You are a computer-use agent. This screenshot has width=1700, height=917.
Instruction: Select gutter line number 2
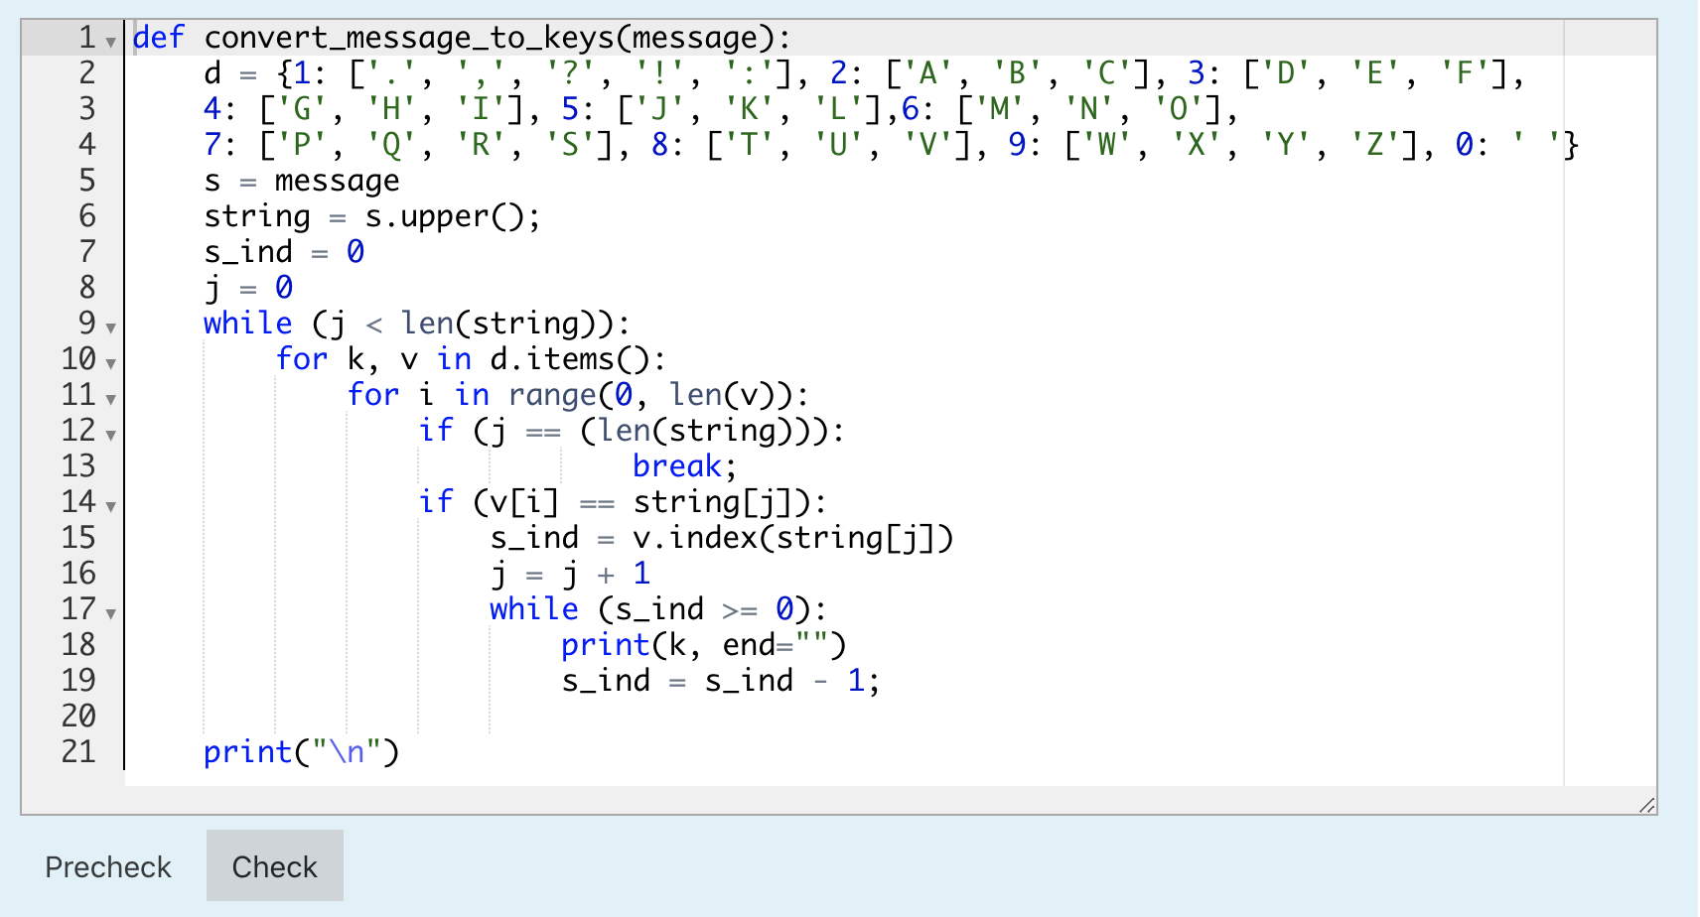tap(87, 72)
